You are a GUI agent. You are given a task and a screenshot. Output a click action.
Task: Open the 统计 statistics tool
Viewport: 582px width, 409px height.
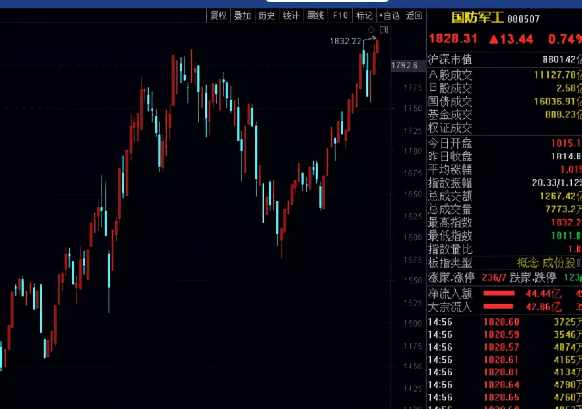(290, 16)
